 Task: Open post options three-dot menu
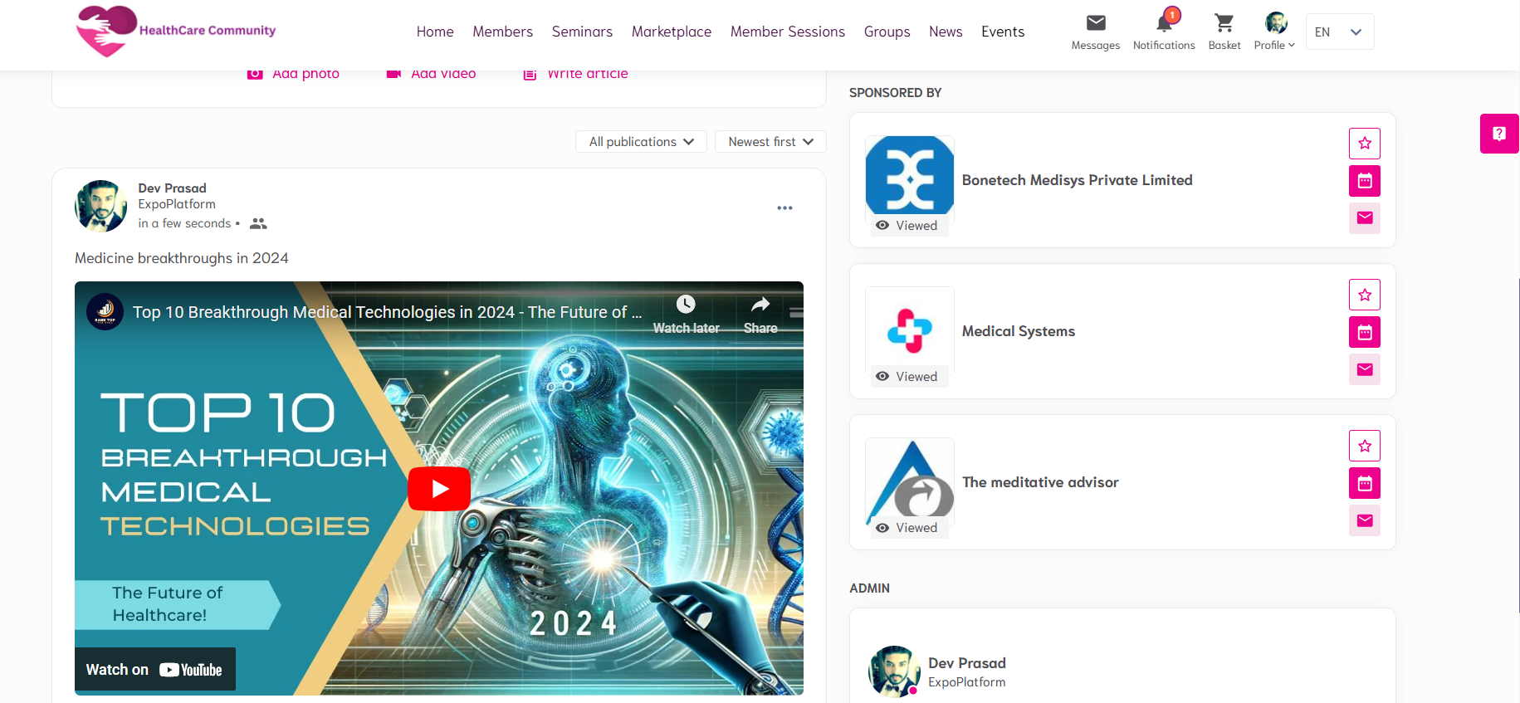(784, 207)
